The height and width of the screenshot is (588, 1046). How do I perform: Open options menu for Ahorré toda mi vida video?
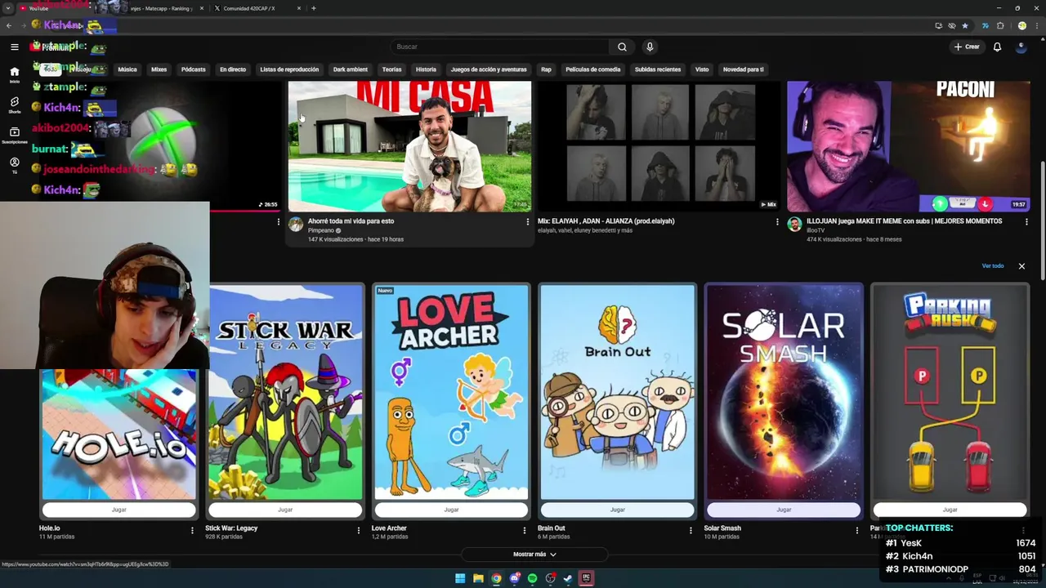click(x=527, y=221)
